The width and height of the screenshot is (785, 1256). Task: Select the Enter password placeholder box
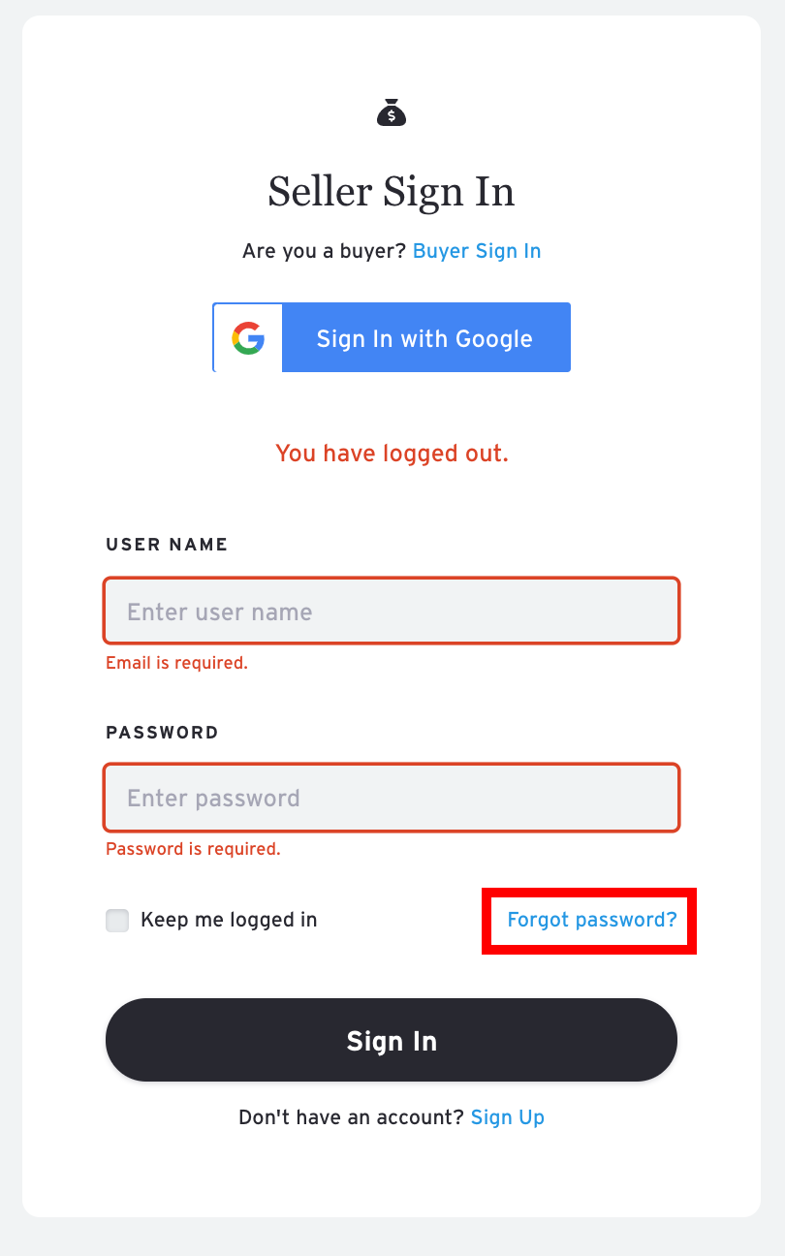click(392, 798)
